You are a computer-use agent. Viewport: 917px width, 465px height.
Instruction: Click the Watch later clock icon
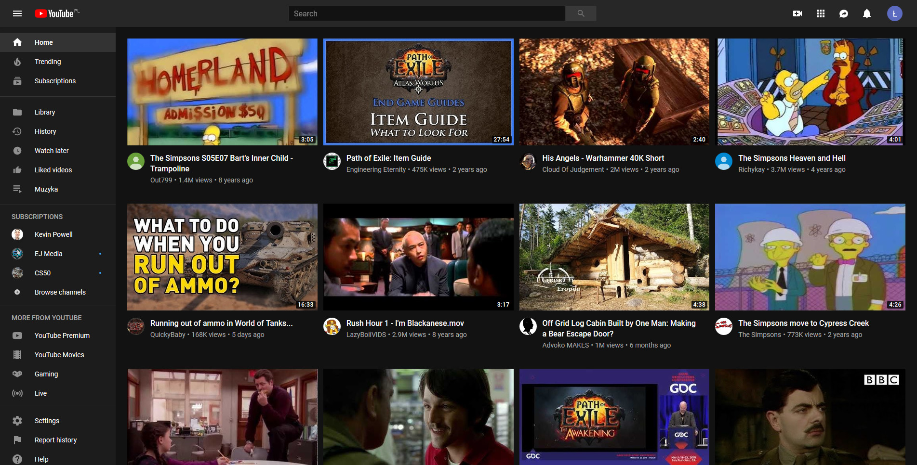tap(17, 151)
